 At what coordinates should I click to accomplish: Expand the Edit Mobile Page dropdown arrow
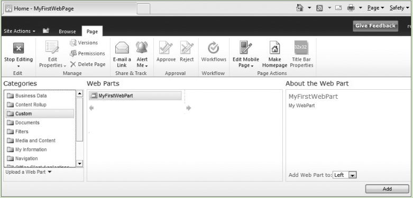click(x=252, y=66)
